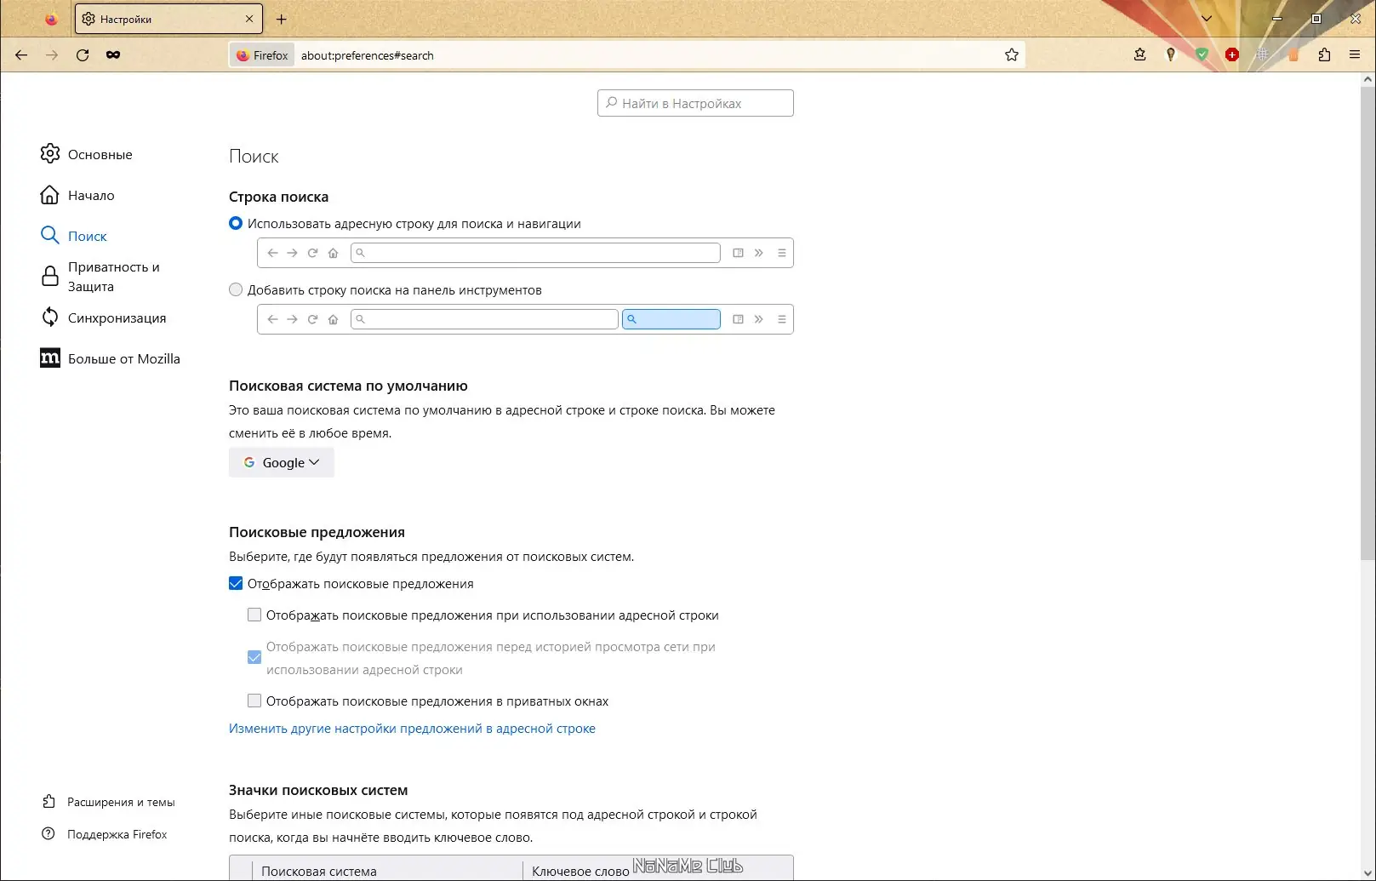The image size is (1376, 881).
Task: Open the Основные settings category
Action: 100,154
